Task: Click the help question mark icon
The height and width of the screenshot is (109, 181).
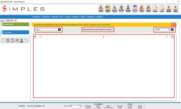Action: click(x=13, y=41)
